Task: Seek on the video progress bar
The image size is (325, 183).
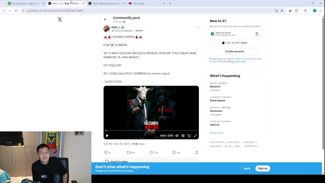Action: pyautogui.click(x=151, y=131)
